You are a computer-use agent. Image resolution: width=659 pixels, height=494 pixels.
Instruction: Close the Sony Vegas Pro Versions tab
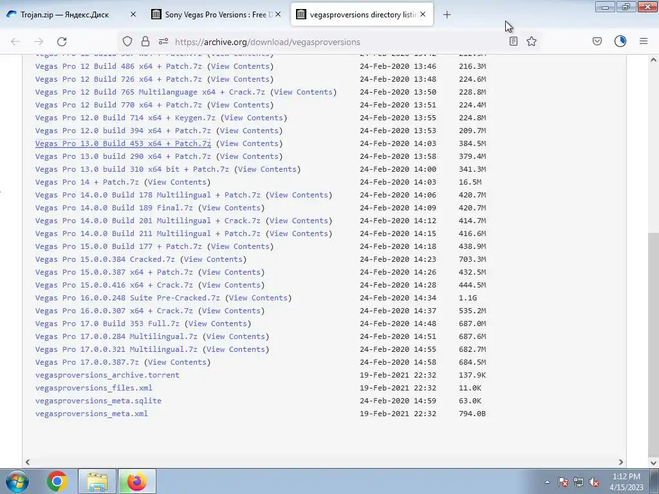click(x=278, y=14)
